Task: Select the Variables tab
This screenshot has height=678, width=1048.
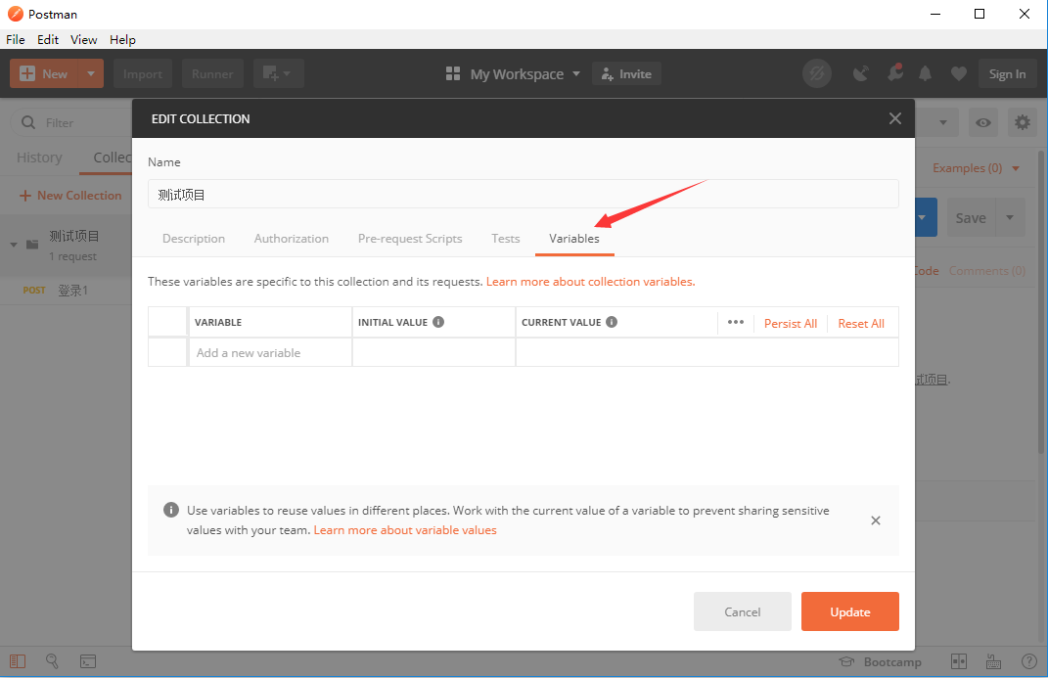Action: point(574,239)
